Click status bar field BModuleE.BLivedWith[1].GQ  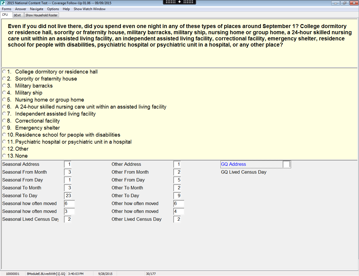pos(46,274)
